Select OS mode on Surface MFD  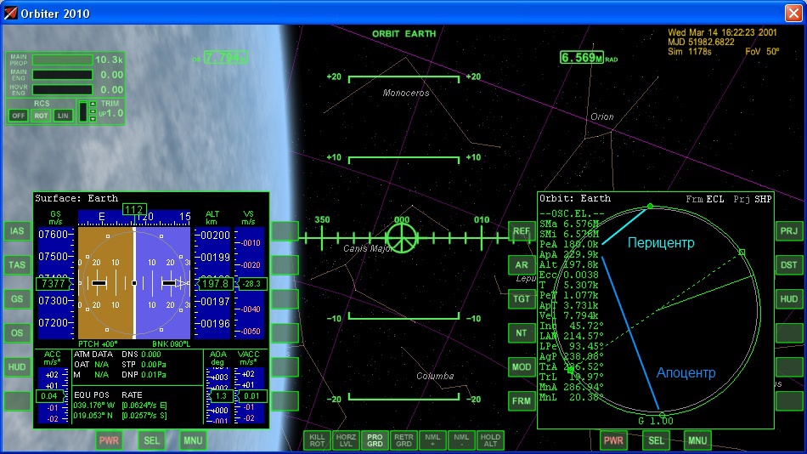pos(17,333)
